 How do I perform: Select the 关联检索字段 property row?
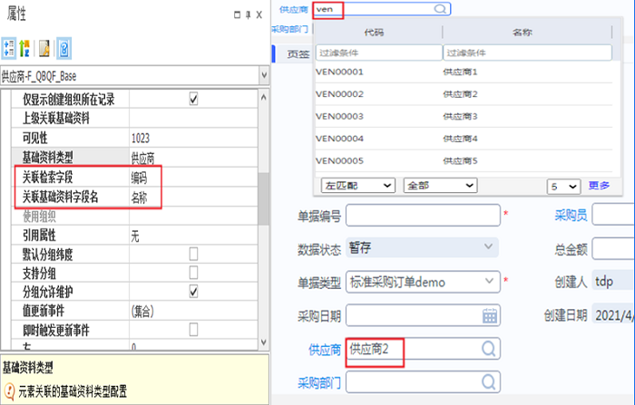point(134,177)
